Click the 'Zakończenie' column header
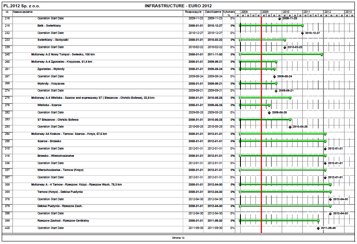The height and width of the screenshot is (244, 357). [x=213, y=12]
